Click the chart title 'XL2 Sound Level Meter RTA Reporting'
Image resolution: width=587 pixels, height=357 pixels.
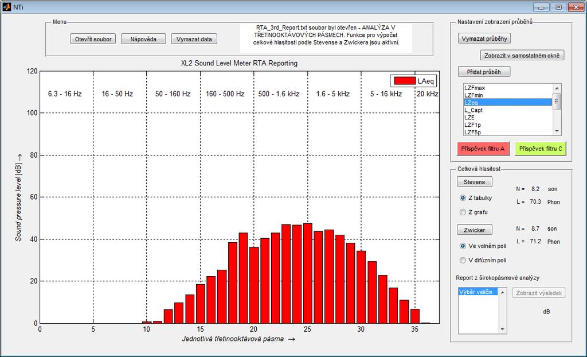[x=239, y=63]
